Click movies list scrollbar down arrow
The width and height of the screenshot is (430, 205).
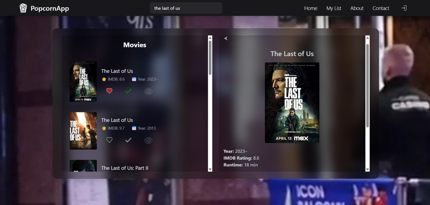point(210,169)
